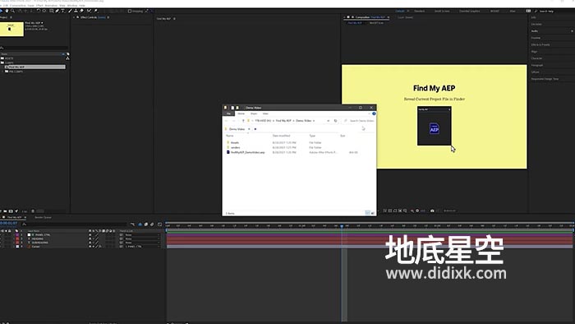Switch to the Standard workspace
The height and width of the screenshot is (324, 575).
420,12
